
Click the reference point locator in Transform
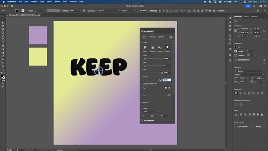click(236, 31)
